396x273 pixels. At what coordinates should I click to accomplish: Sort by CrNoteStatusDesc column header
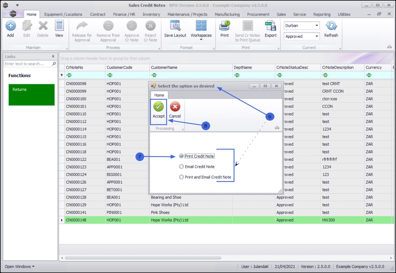coord(298,68)
